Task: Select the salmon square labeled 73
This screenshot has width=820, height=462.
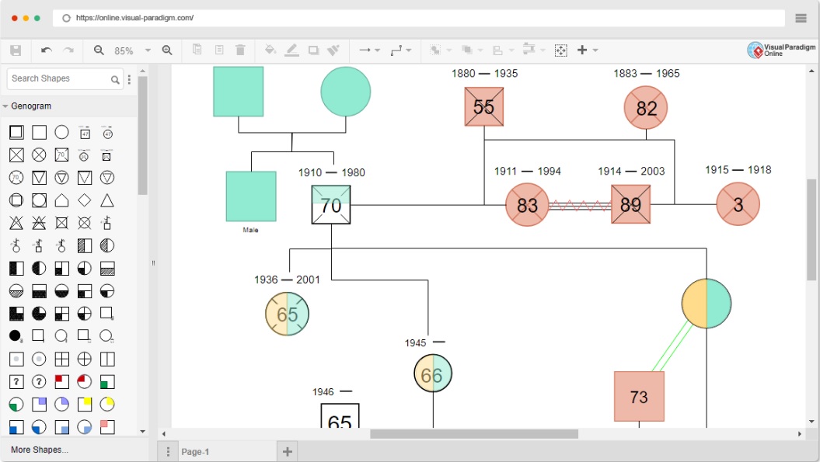Action: coord(639,397)
